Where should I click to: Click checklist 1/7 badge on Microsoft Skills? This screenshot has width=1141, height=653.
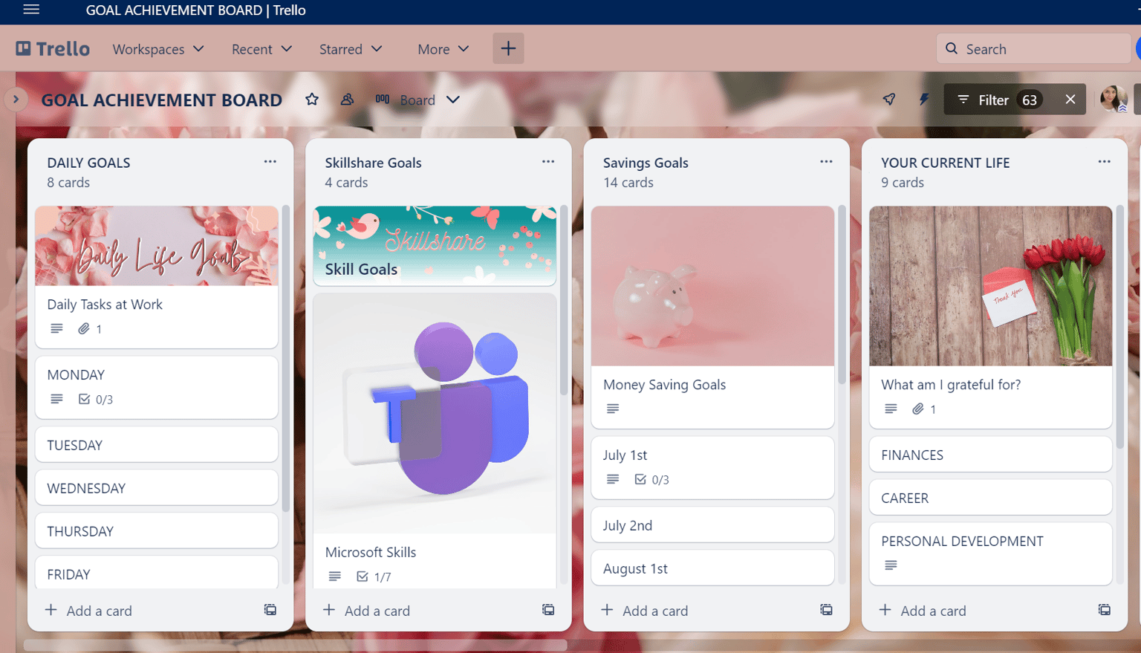(374, 576)
